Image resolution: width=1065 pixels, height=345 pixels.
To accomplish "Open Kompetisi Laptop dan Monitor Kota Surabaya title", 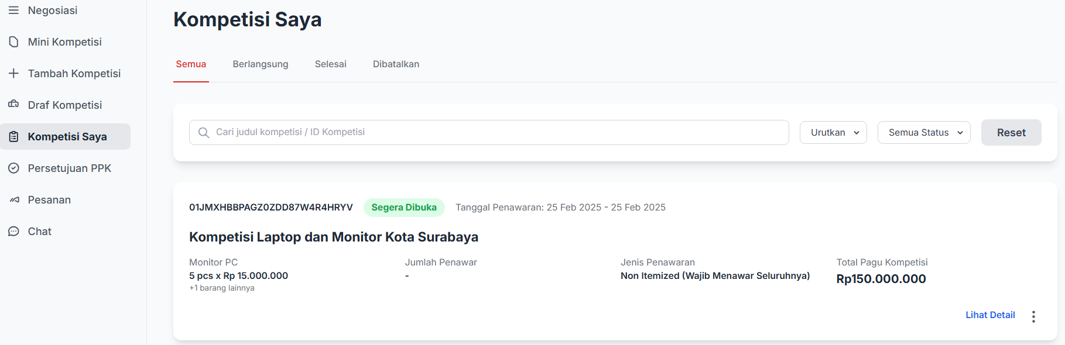I will tap(333, 237).
